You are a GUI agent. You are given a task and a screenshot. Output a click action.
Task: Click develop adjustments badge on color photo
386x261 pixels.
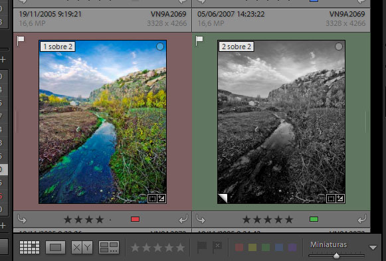tap(161, 199)
